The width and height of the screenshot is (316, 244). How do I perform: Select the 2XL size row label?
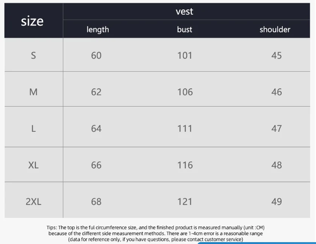(33, 202)
